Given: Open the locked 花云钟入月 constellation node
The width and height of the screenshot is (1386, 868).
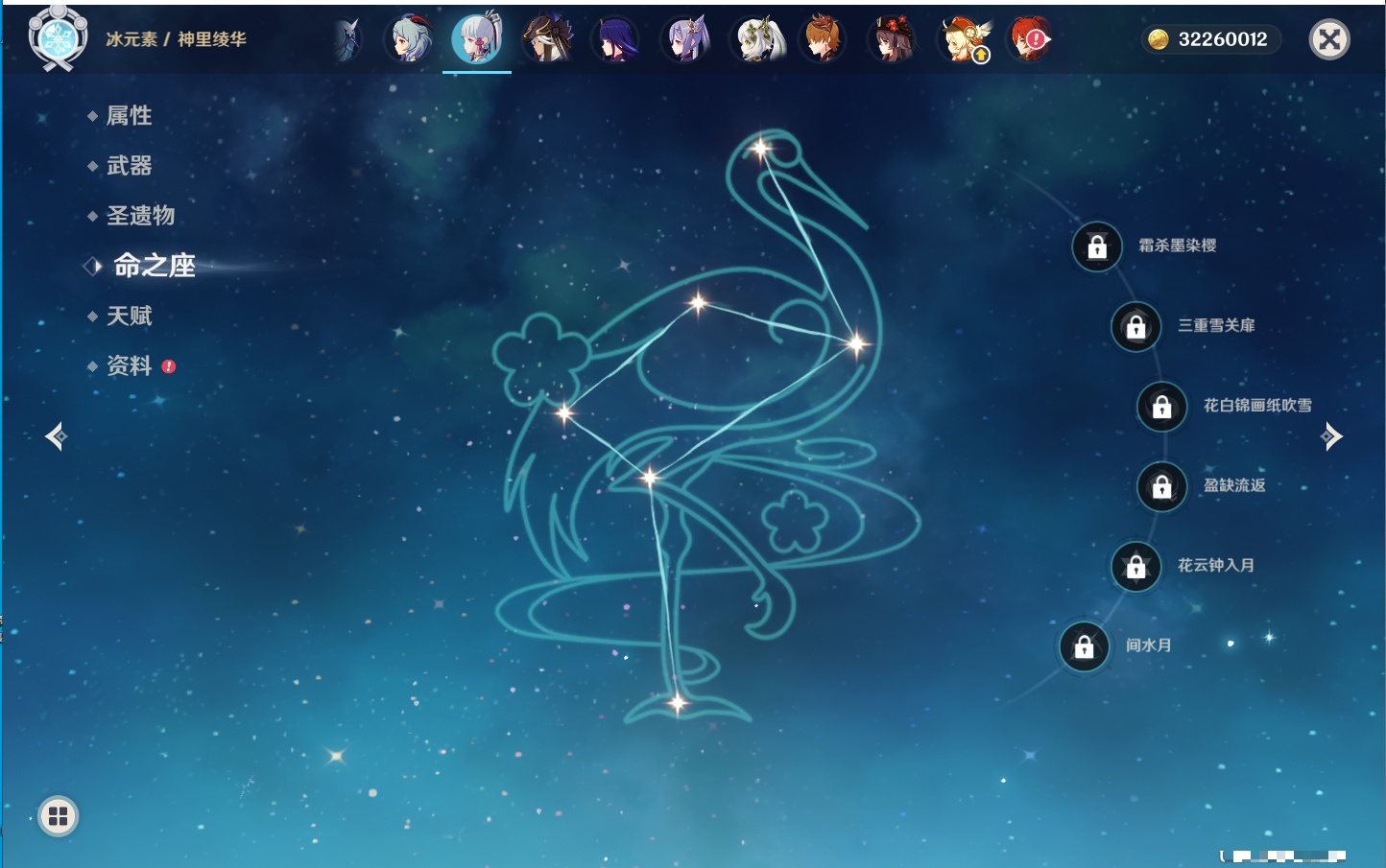Looking at the screenshot, I should [x=1135, y=567].
